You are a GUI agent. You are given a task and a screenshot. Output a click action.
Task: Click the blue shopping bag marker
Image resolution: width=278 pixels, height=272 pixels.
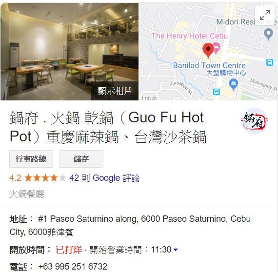[234, 84]
